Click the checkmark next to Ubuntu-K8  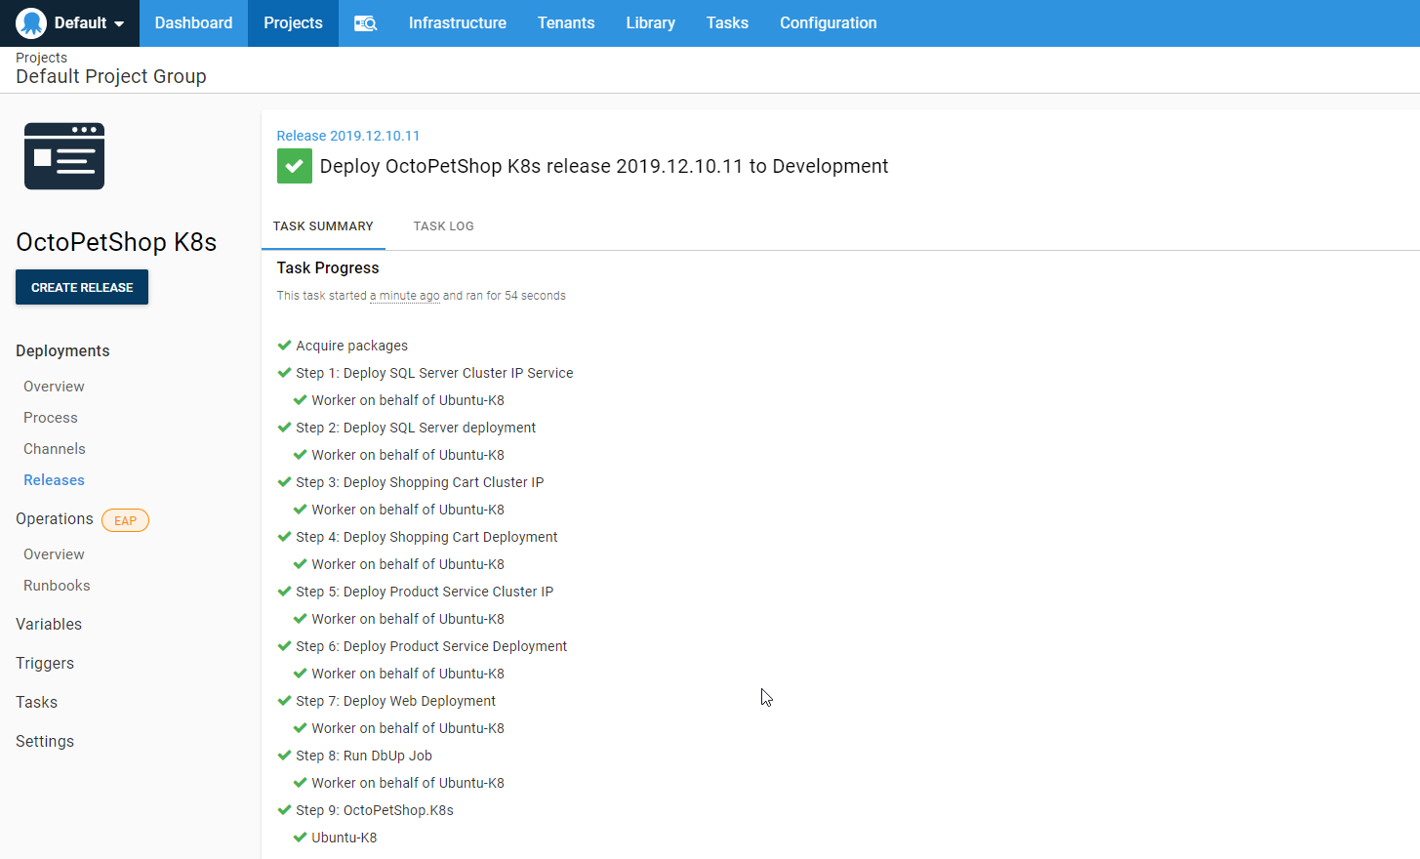(301, 838)
